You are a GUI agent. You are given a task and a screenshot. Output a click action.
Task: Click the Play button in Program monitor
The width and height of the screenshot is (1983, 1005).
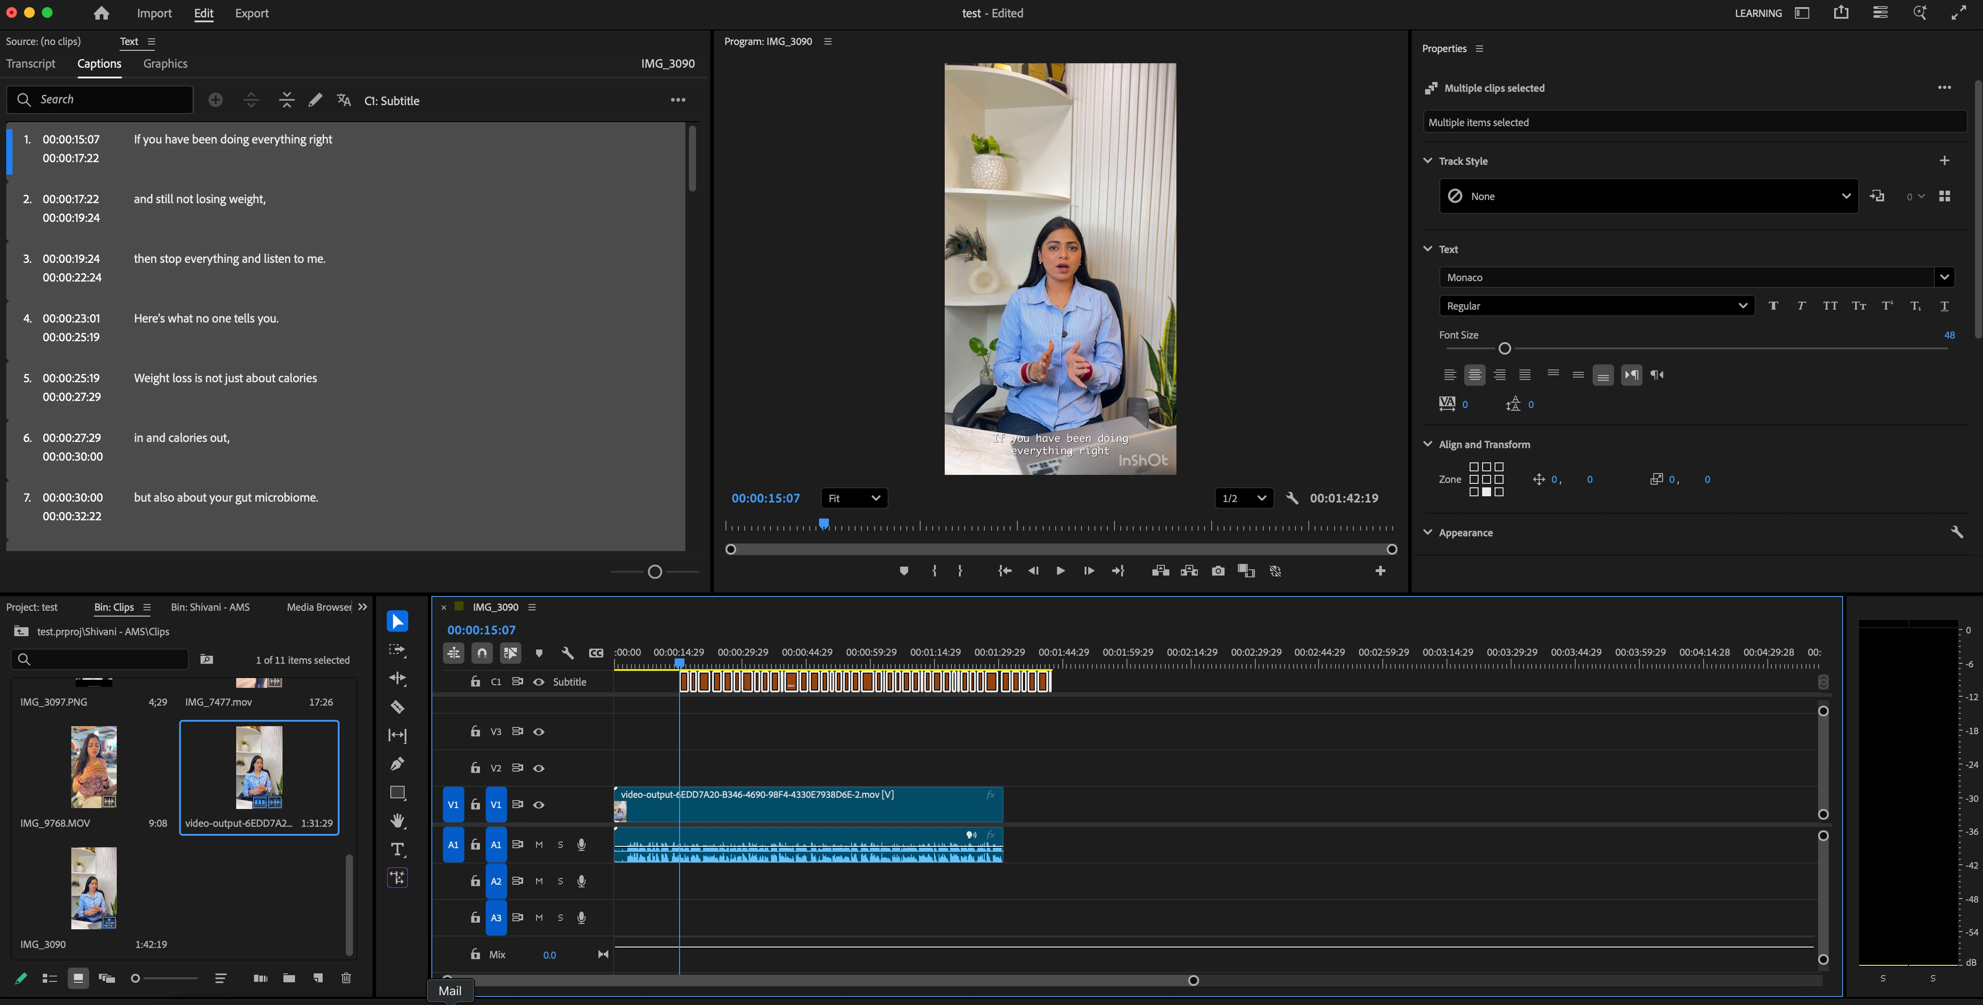pos(1060,571)
